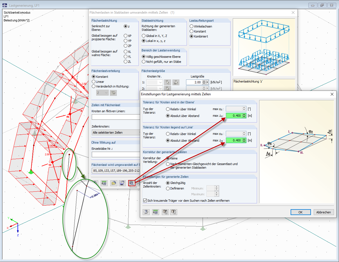Choose Winkelachsen load distribution type
Viewport: 339px width, 262px height.
point(191,26)
